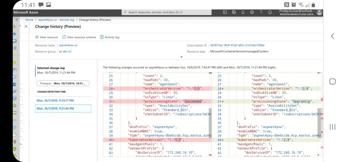Open Advisor sidebar icon
Image resolution: width=342 pixels, height=162 pixels.
click(15, 142)
